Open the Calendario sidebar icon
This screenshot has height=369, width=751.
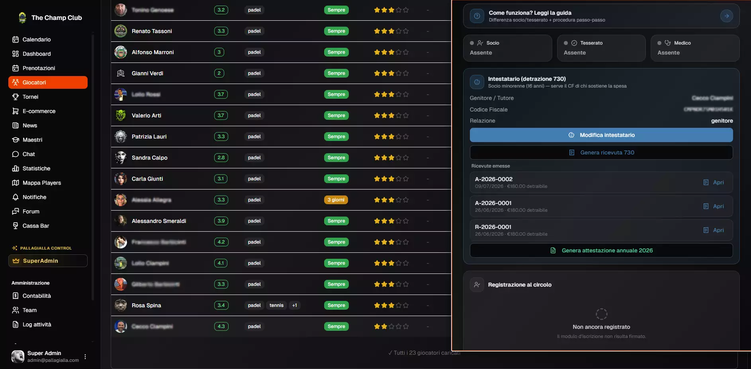16,39
